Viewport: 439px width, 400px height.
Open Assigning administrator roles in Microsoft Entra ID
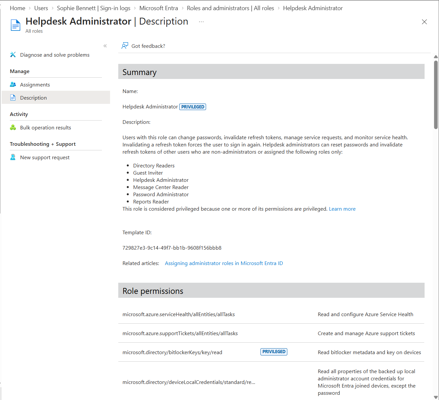pos(224,263)
